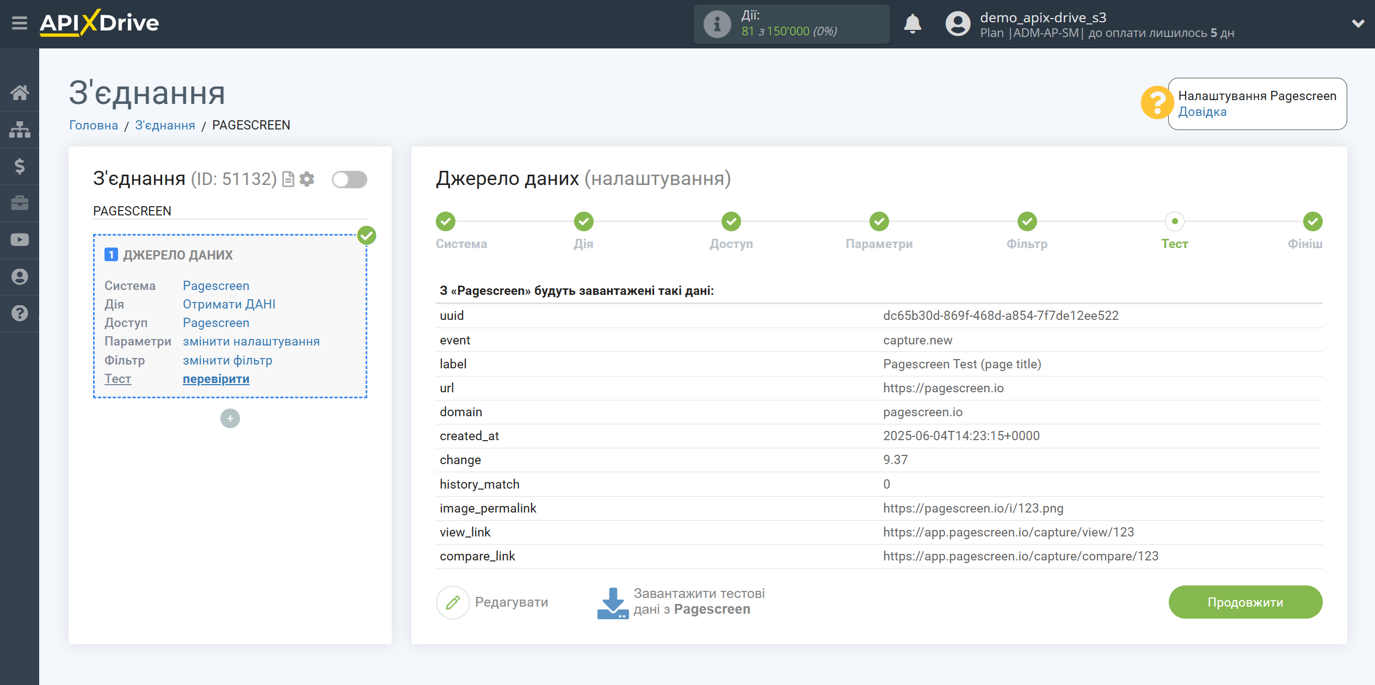Select the url value https://pagescreen.io
Image resolution: width=1375 pixels, height=685 pixels.
coord(943,388)
